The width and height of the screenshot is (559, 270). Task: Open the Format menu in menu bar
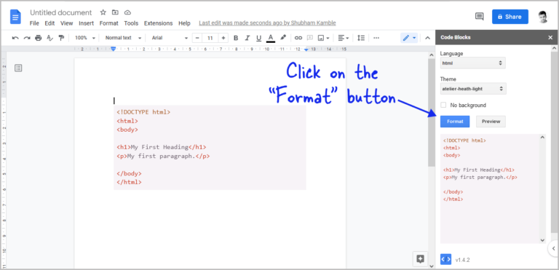pyautogui.click(x=108, y=23)
